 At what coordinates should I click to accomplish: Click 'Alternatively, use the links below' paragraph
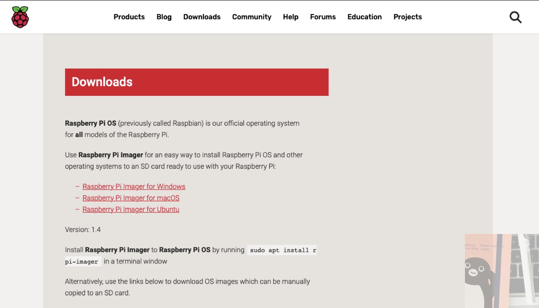(x=187, y=287)
